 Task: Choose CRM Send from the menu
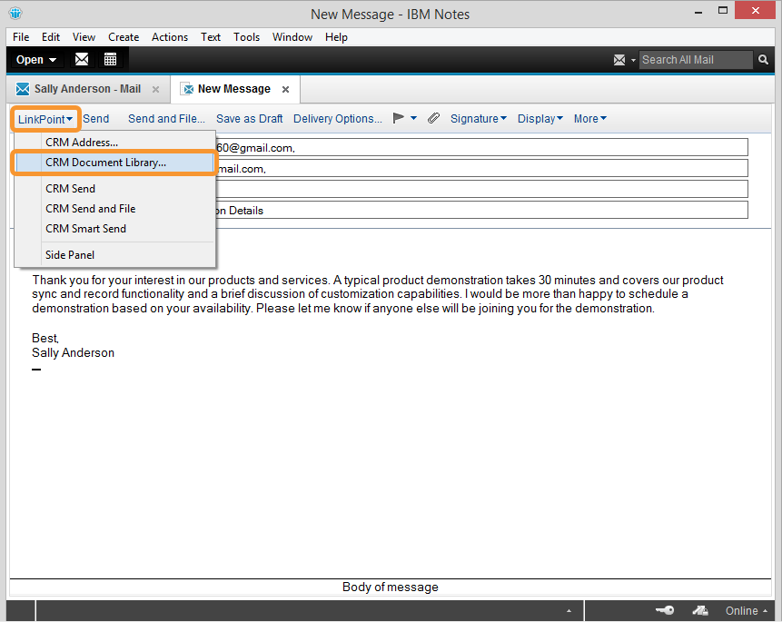pyautogui.click(x=114, y=189)
